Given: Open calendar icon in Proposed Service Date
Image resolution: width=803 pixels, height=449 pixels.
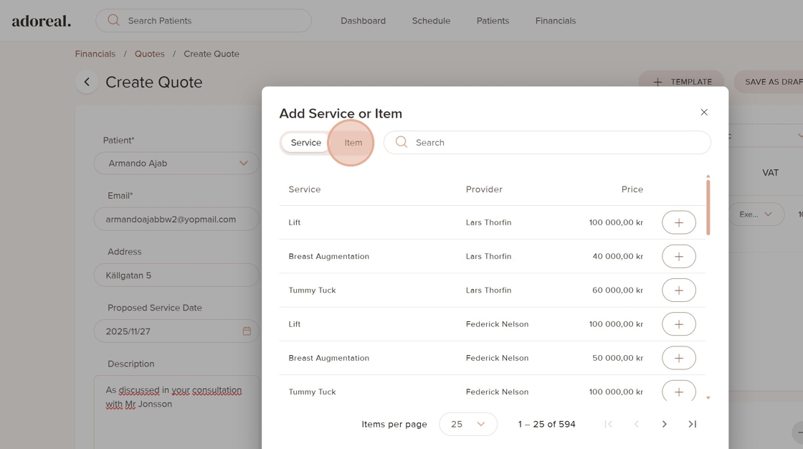Looking at the screenshot, I should (247, 331).
